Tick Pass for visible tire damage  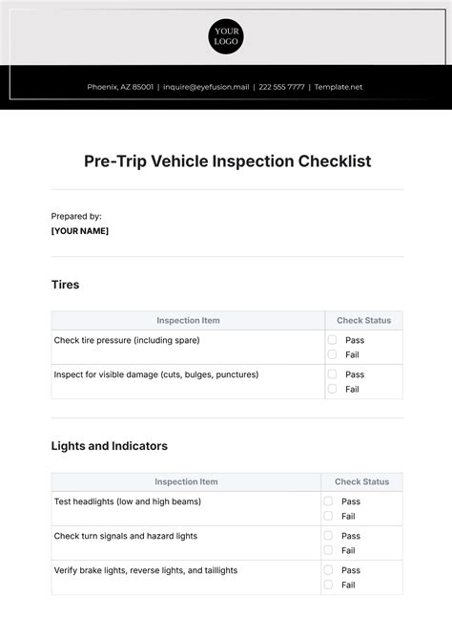pos(333,374)
